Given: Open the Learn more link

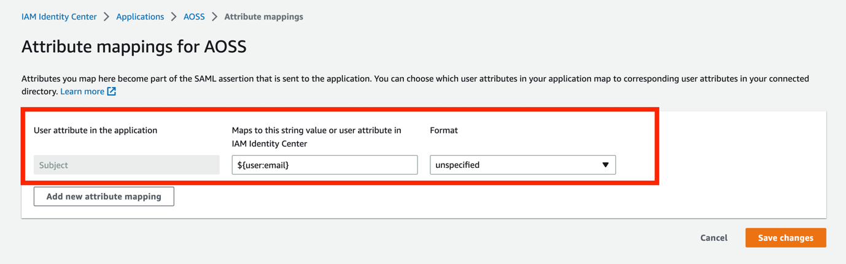Looking at the screenshot, I should (x=82, y=92).
